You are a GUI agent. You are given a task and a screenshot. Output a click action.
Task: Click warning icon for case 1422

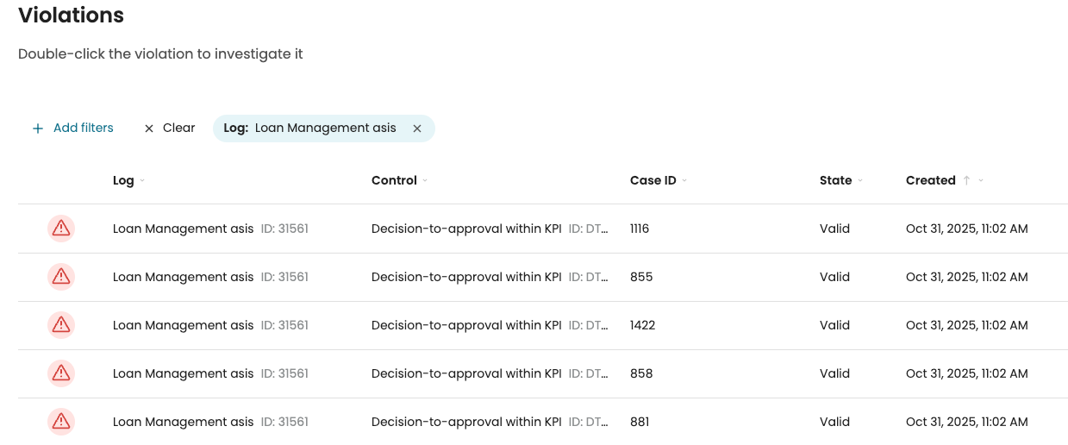(61, 325)
